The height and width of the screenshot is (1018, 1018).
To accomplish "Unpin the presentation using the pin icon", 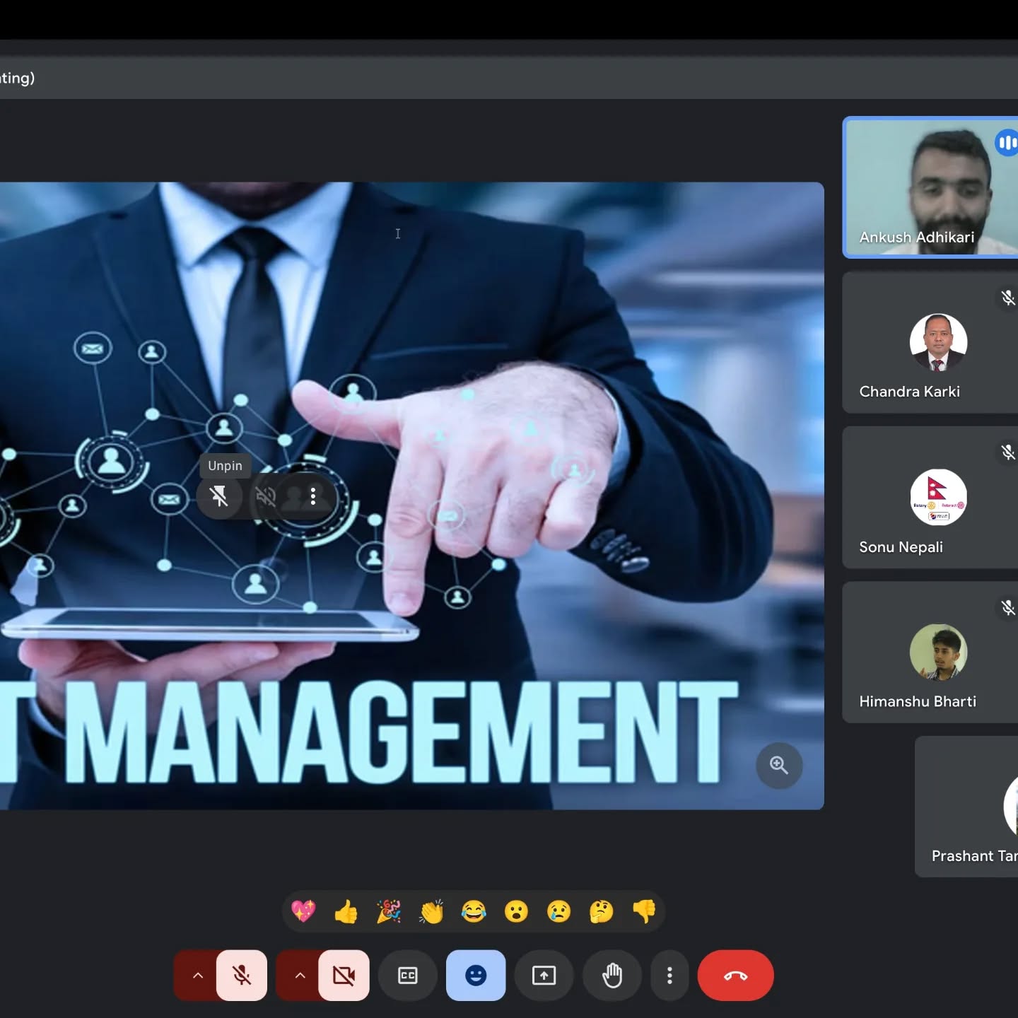I will tap(219, 496).
